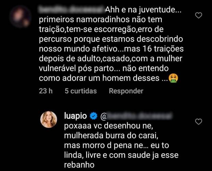
Task: Click the word 'rebanho' ending the reply
Action: (x=79, y=165)
